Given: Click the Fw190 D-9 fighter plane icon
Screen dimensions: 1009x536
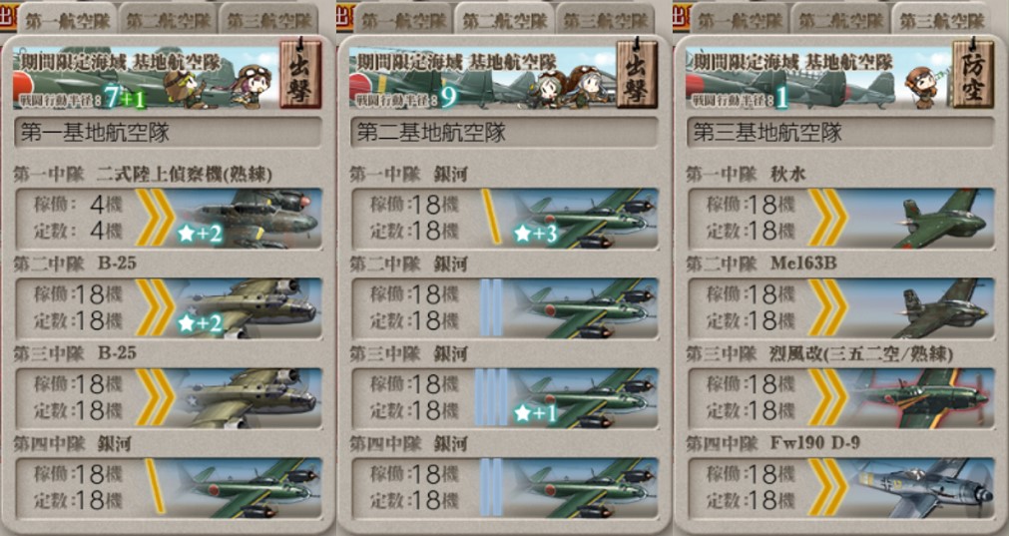Looking at the screenshot, I should click(921, 488).
